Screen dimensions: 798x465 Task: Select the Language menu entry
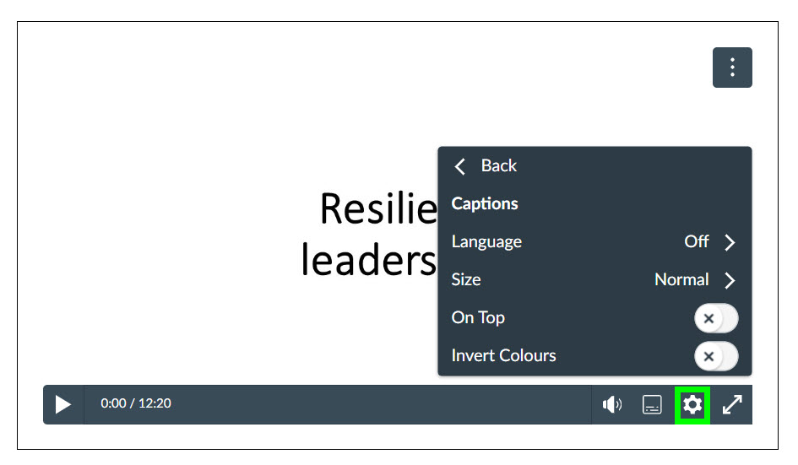486,242
